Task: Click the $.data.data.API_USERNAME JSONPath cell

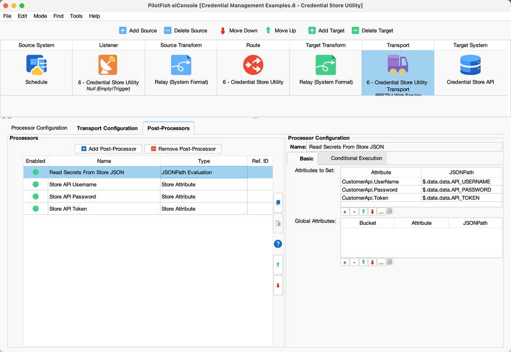Action: tap(462, 182)
